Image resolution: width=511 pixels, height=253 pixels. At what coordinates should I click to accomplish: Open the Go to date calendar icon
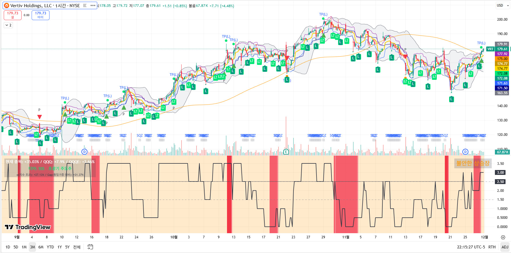90,247
